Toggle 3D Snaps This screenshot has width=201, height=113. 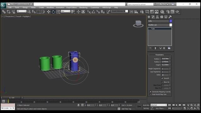coord(89,12)
